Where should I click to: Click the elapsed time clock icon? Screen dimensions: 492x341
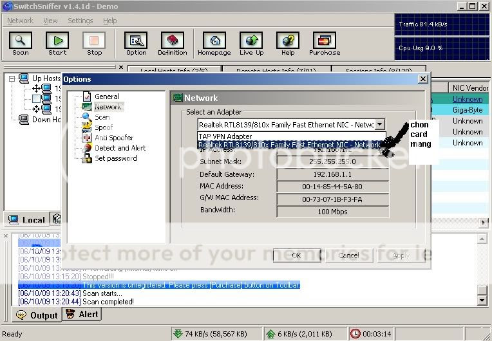pos(355,334)
